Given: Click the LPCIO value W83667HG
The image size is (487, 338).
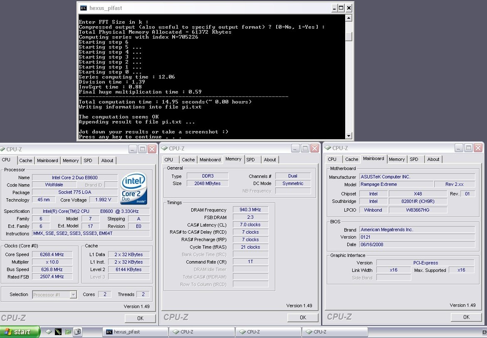Looking at the screenshot, I should point(418,210).
